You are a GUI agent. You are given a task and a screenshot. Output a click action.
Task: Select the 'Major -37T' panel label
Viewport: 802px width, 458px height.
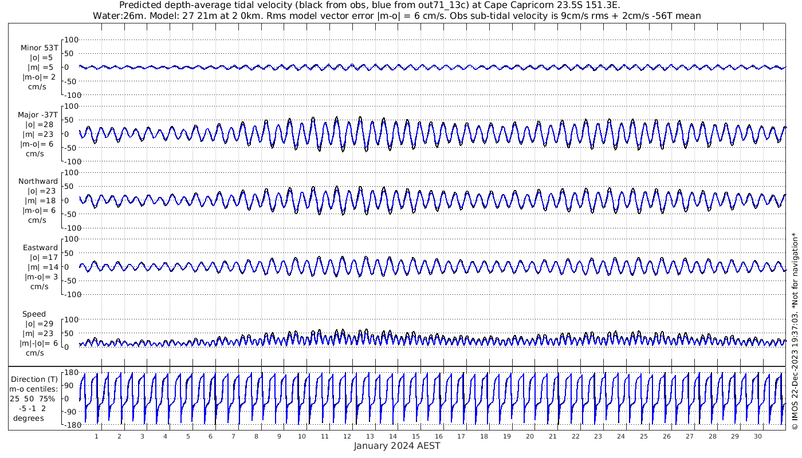pyautogui.click(x=38, y=114)
